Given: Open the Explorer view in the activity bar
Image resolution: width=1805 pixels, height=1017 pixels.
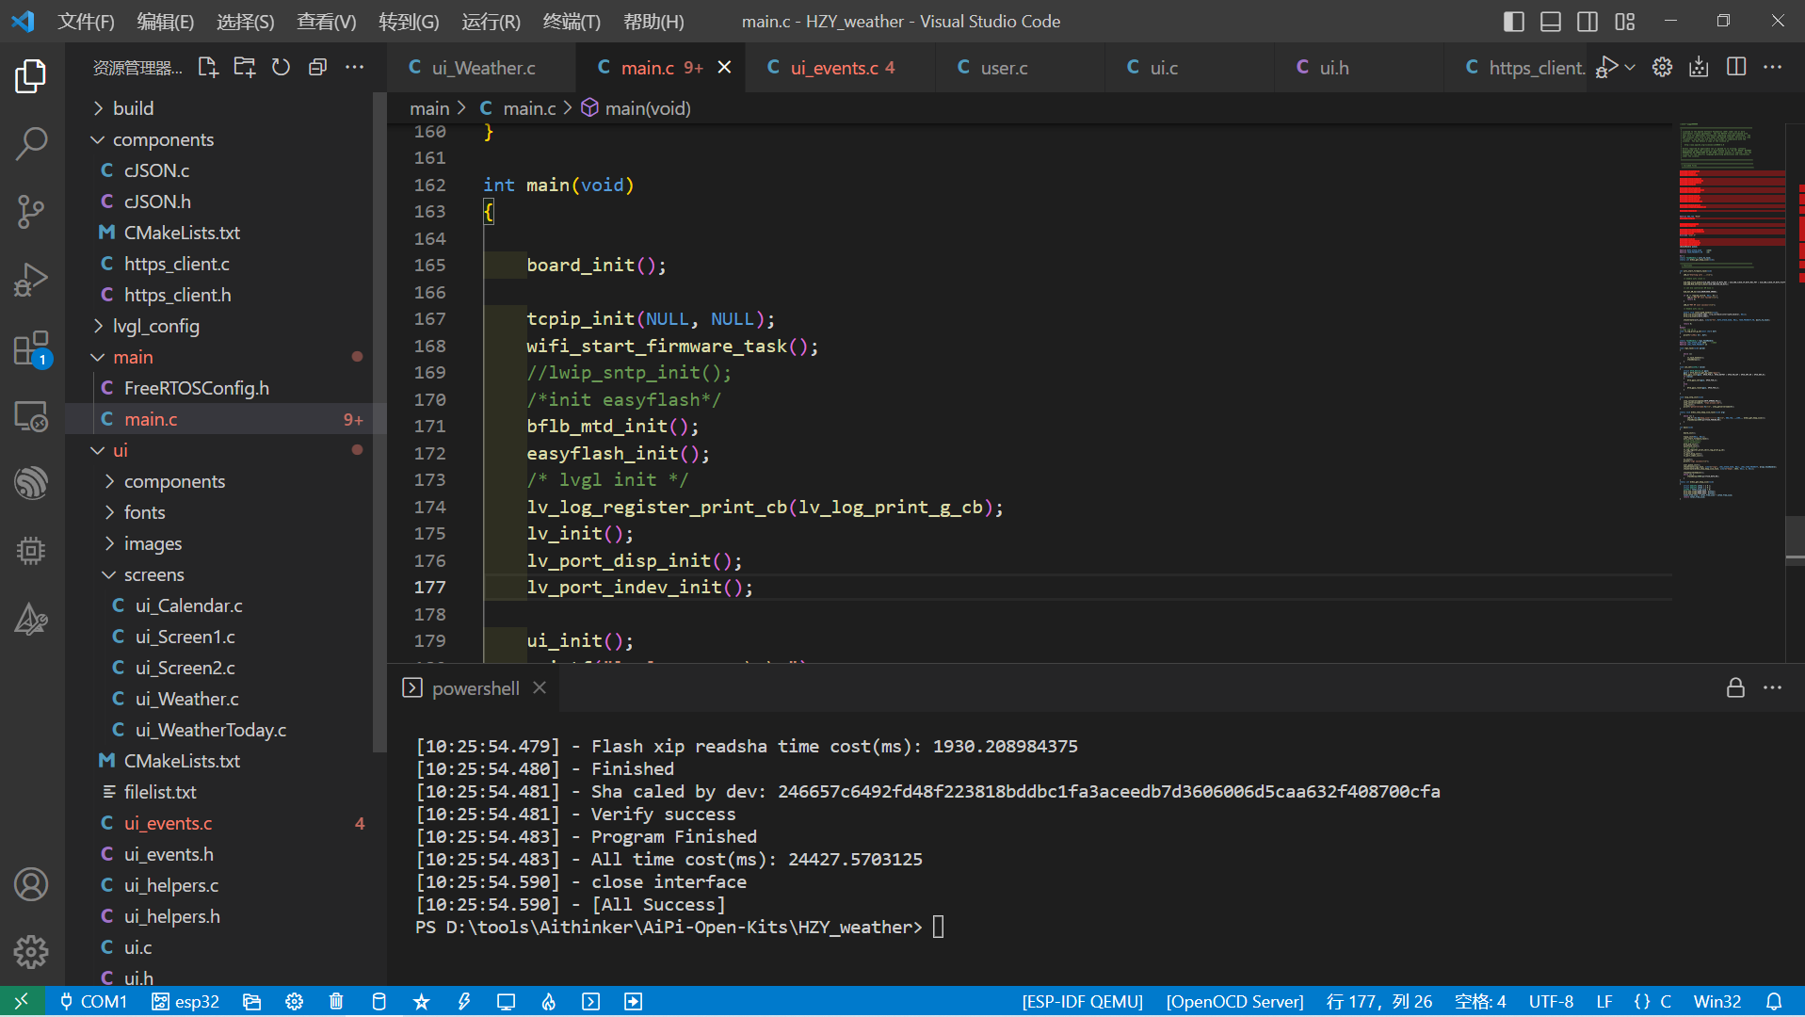Looking at the screenshot, I should [31, 76].
